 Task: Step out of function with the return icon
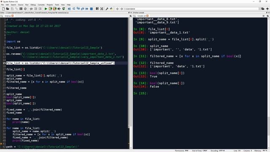[x=83, y=8]
